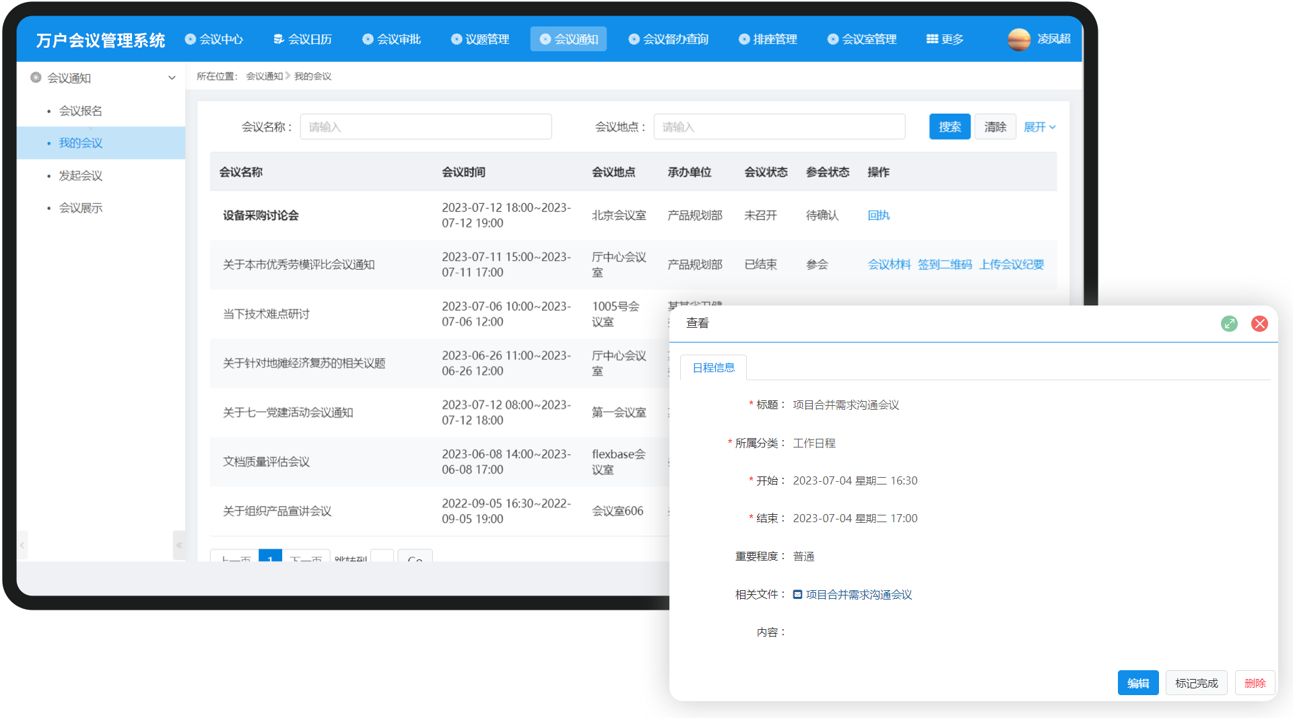1293x718 pixels.
Task: Click the 会议名称 search input
Action: coord(426,127)
